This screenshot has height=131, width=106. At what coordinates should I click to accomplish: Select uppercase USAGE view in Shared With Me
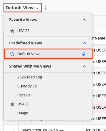(x=23, y=104)
